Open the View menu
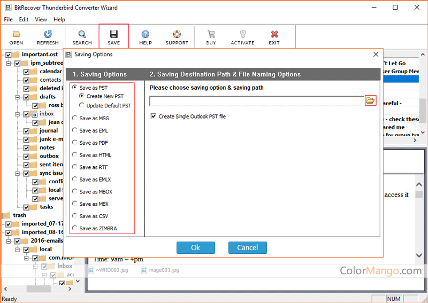The width and height of the screenshot is (428, 303). tap(41, 19)
